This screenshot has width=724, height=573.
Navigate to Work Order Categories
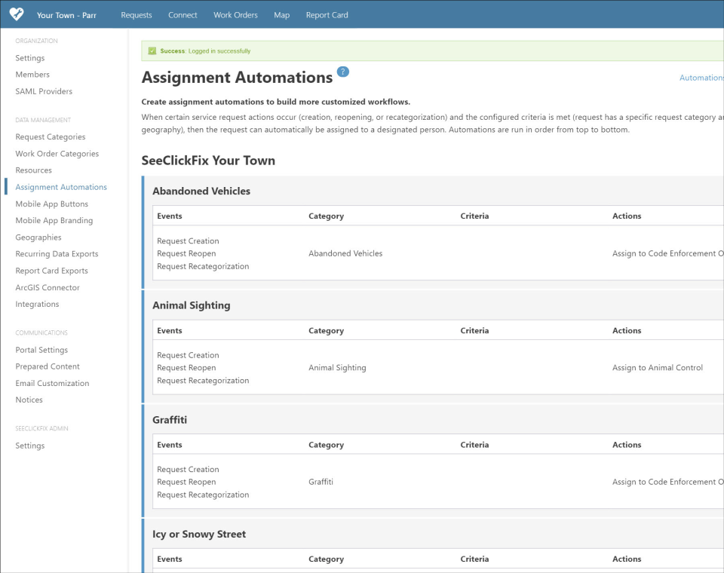pos(56,153)
